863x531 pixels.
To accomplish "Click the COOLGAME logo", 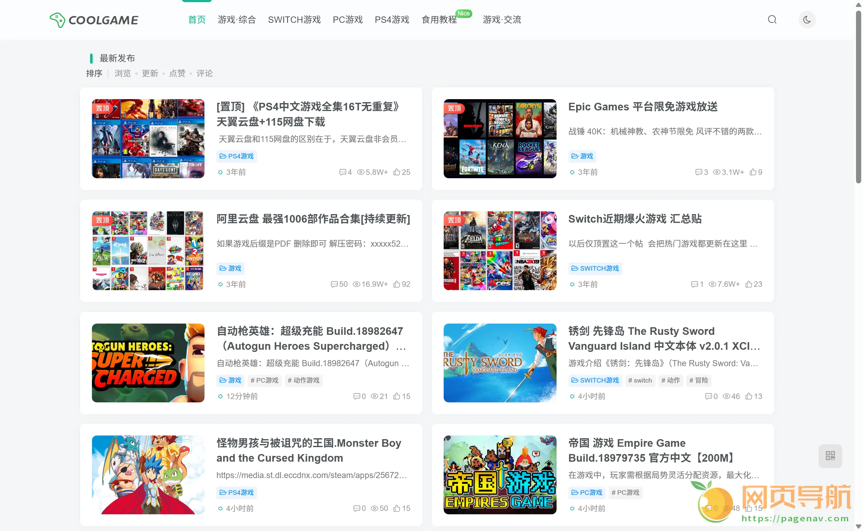I will click(x=94, y=20).
